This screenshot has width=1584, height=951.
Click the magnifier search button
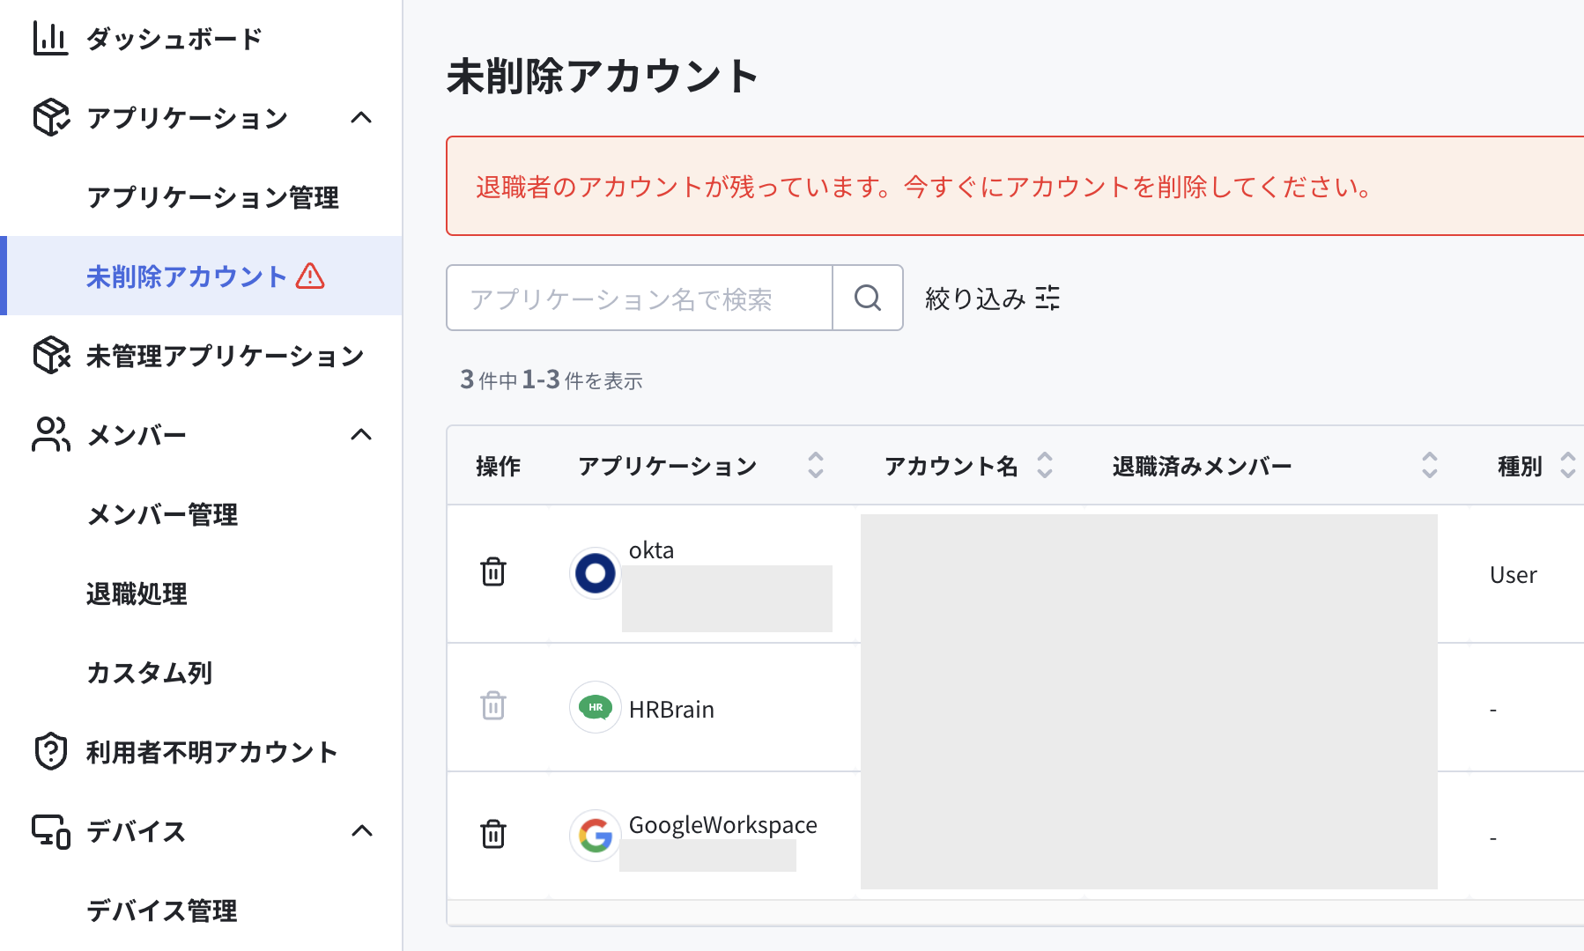click(868, 298)
